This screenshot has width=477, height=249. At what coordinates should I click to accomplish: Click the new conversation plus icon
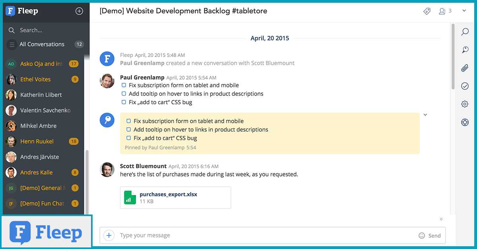(x=79, y=11)
